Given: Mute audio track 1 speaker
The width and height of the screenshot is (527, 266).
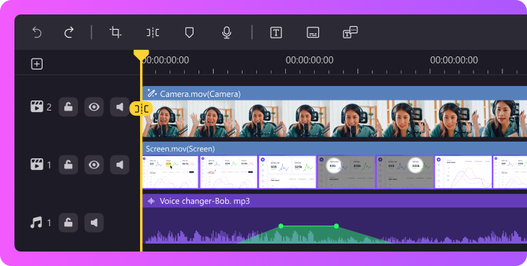Looking at the screenshot, I should (x=94, y=223).
